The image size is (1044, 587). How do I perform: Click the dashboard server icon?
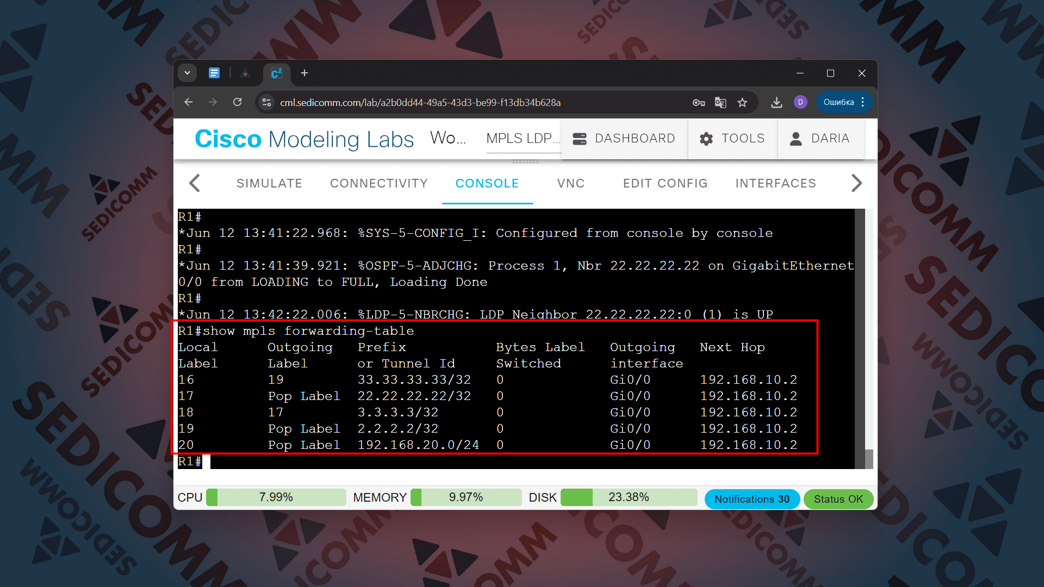pos(580,139)
